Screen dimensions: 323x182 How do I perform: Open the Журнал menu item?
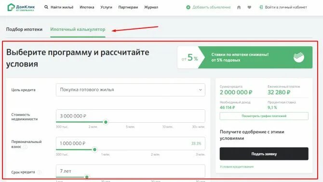[151, 7]
